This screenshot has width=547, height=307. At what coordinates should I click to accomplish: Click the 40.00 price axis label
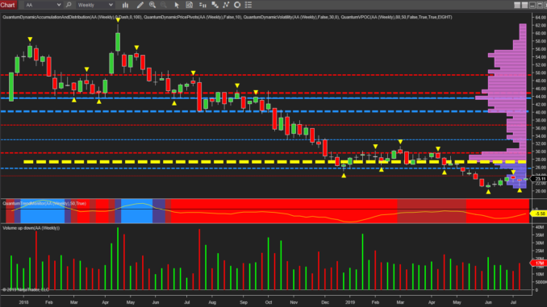coord(541,112)
